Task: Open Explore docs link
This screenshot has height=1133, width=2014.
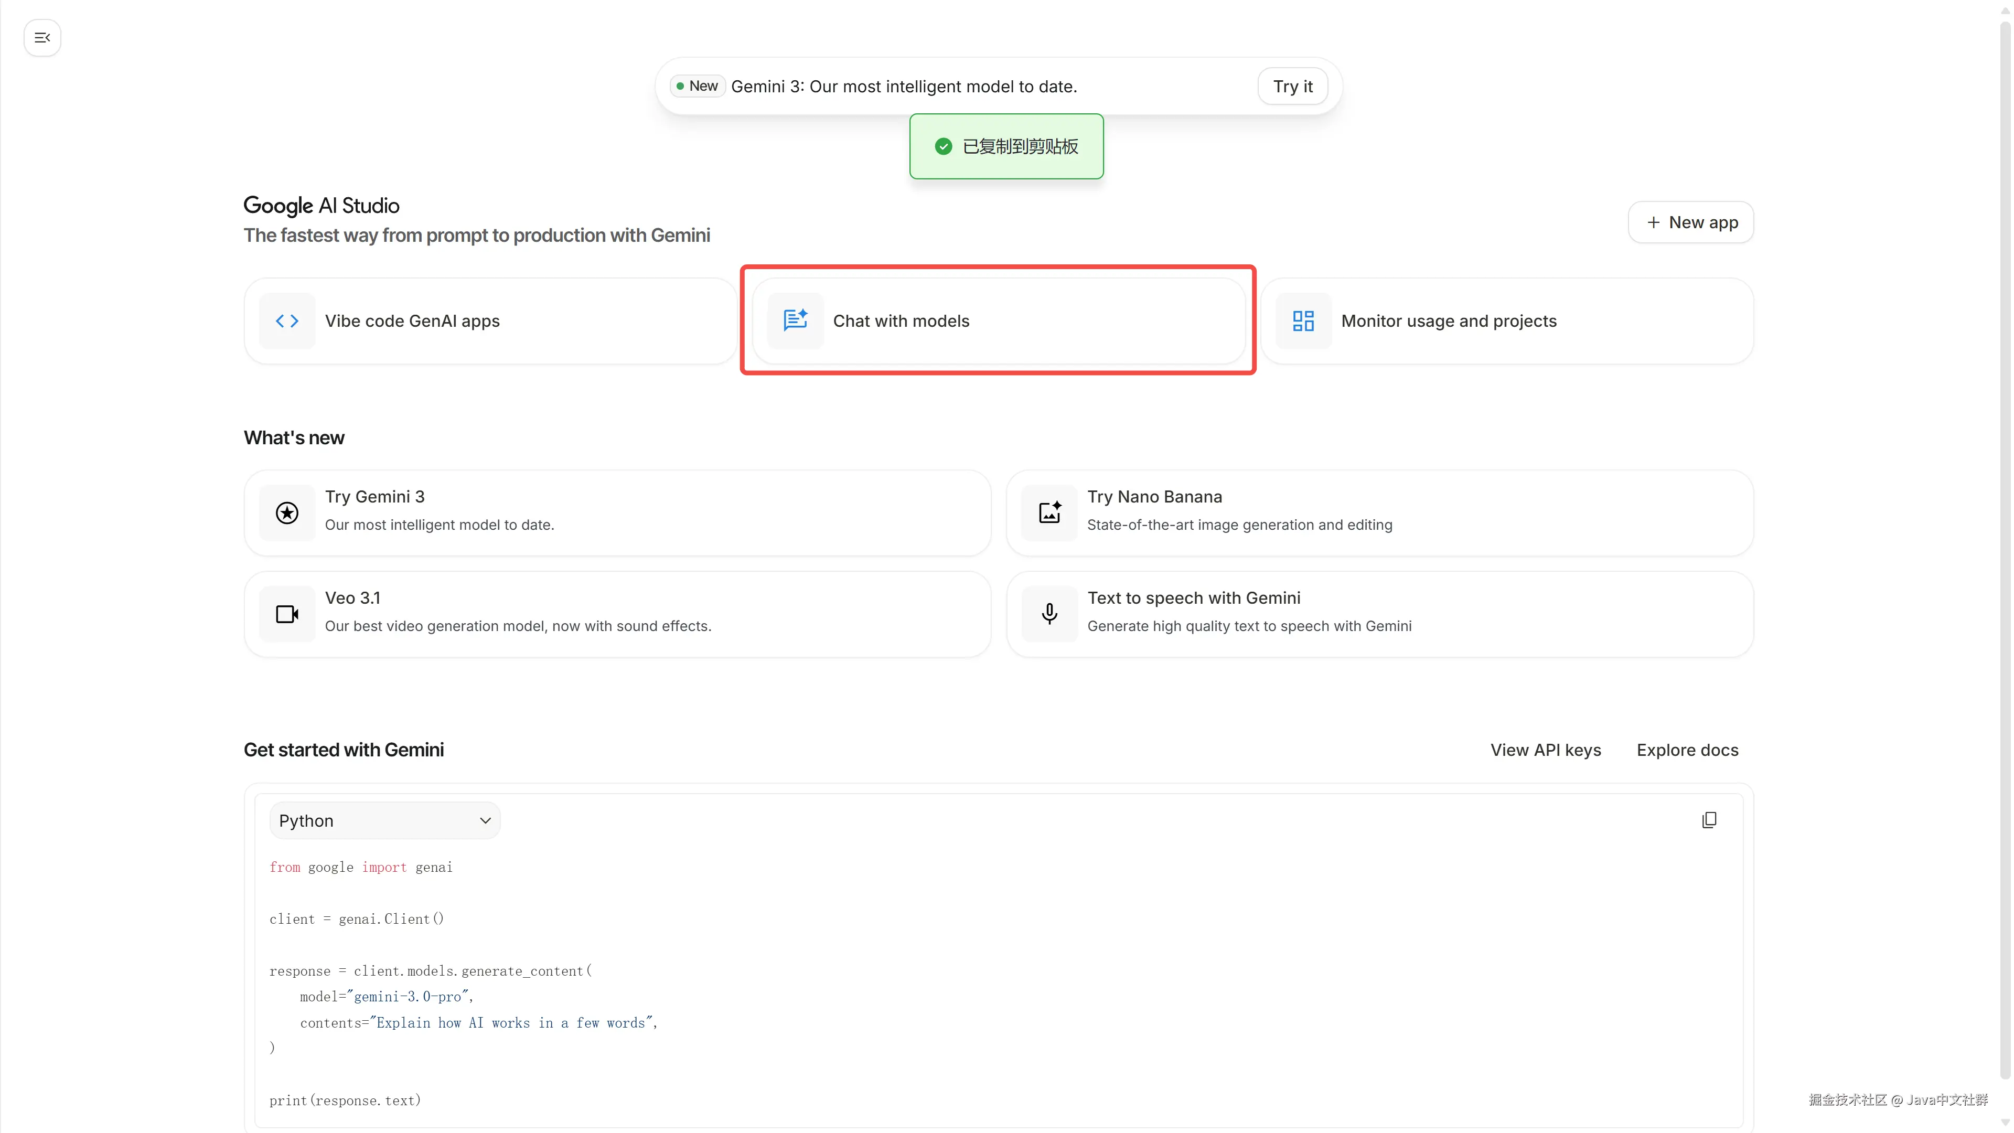Action: click(x=1687, y=750)
